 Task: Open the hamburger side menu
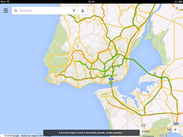coord(6,10)
